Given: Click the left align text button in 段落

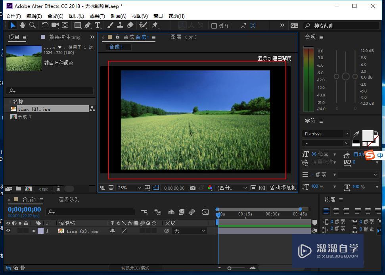Looking at the screenshot, I should click(326, 211).
